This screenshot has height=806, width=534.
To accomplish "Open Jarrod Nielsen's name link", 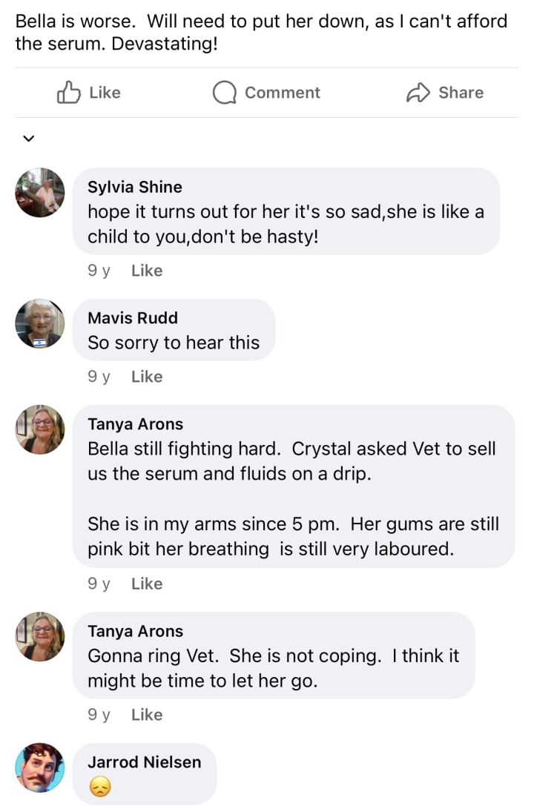I will point(144,762).
